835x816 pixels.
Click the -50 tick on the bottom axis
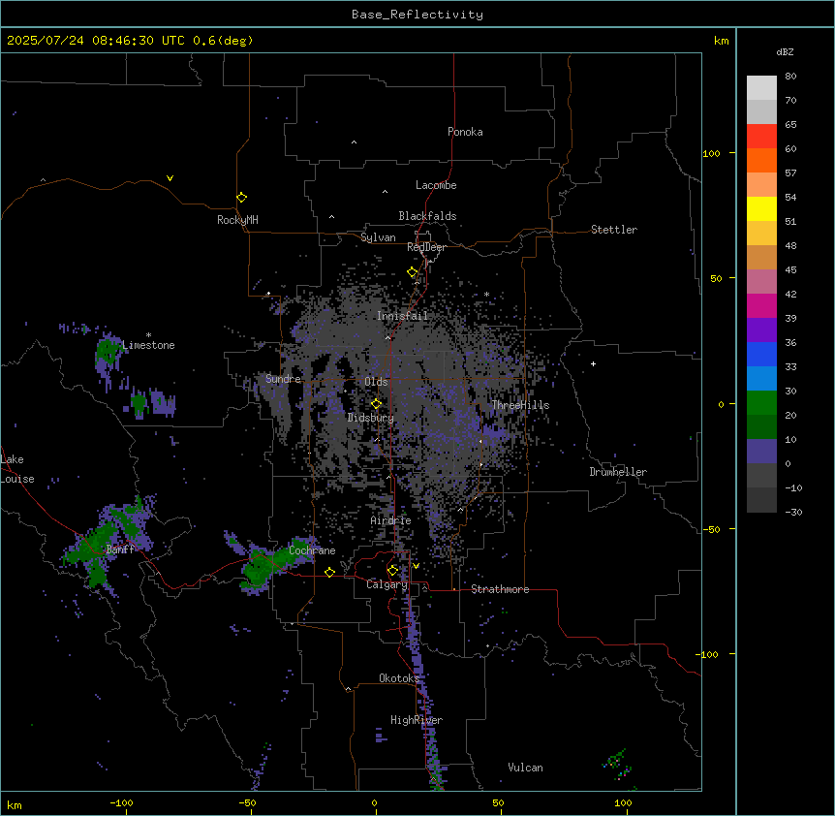(247, 802)
